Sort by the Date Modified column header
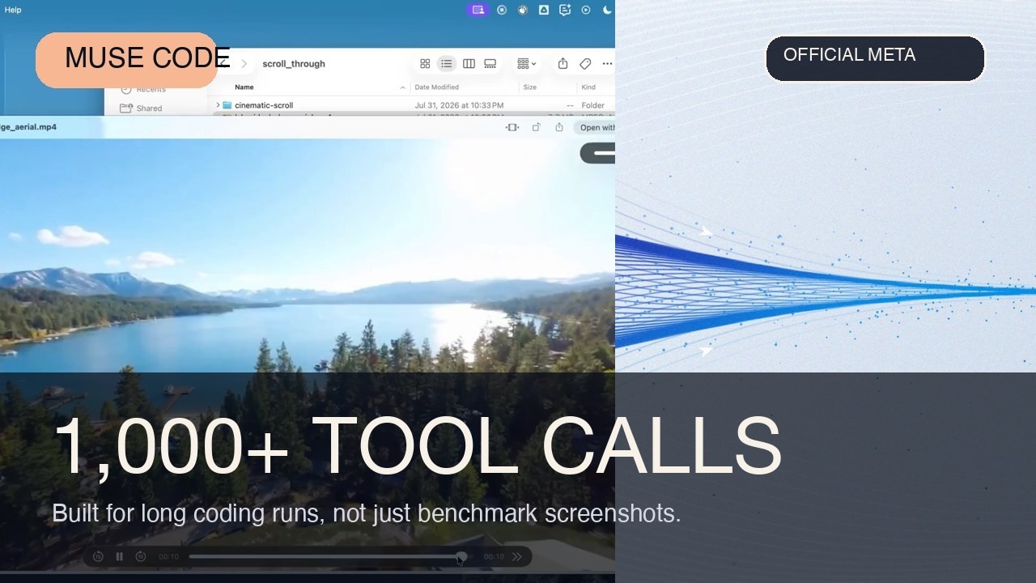 (436, 87)
